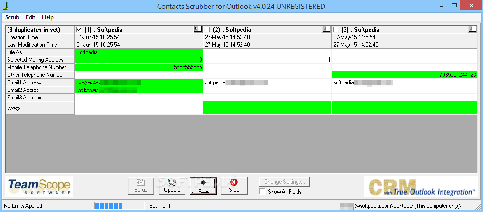
Task: Open contact card icon for duplicate (2)
Action: [x=327, y=29]
